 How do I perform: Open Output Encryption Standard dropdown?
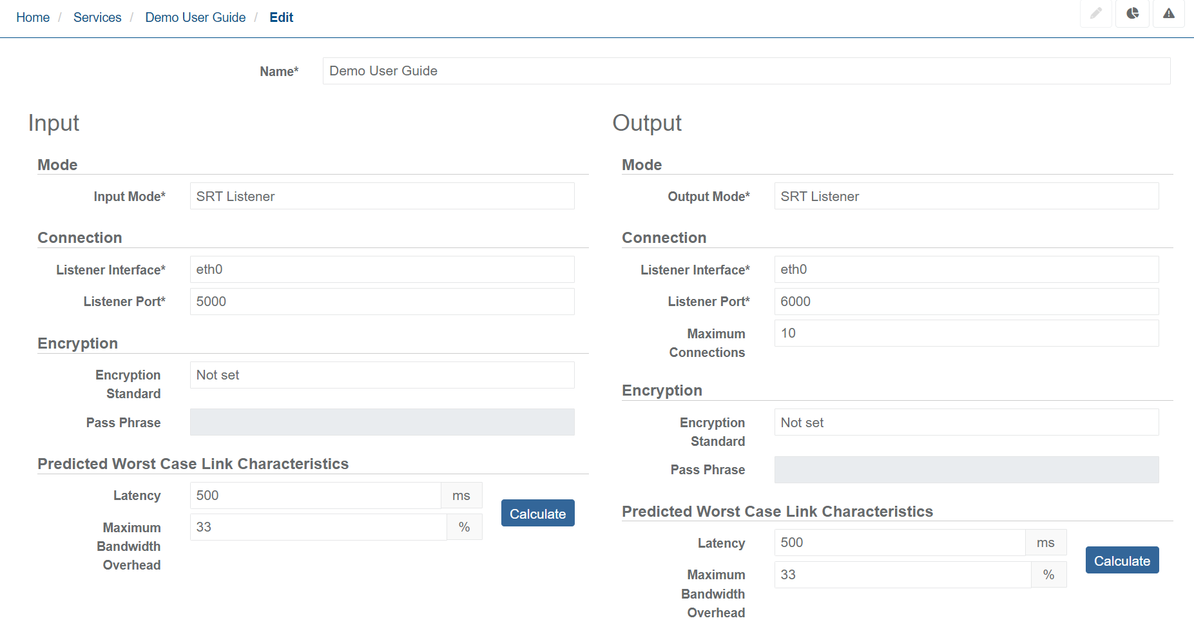point(966,423)
